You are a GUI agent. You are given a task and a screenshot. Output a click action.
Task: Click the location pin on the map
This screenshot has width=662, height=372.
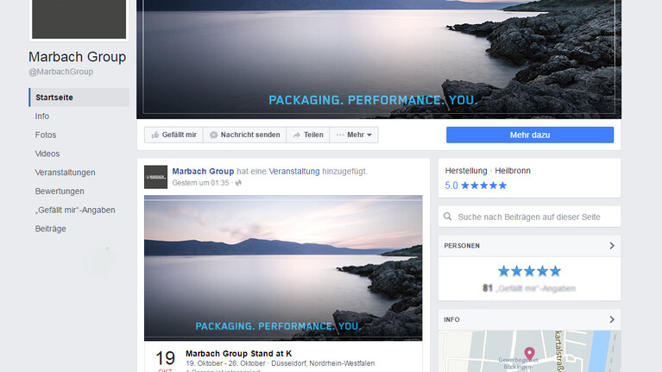[x=529, y=353]
